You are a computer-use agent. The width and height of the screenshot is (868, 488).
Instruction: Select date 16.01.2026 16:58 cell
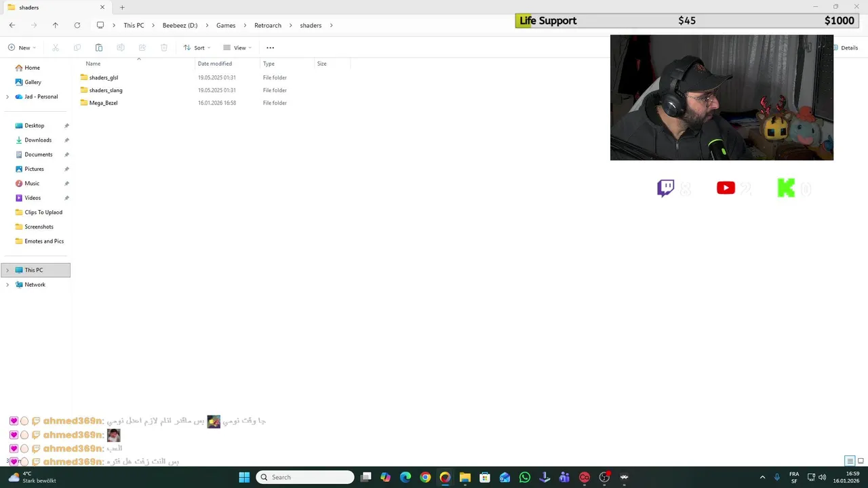(217, 103)
